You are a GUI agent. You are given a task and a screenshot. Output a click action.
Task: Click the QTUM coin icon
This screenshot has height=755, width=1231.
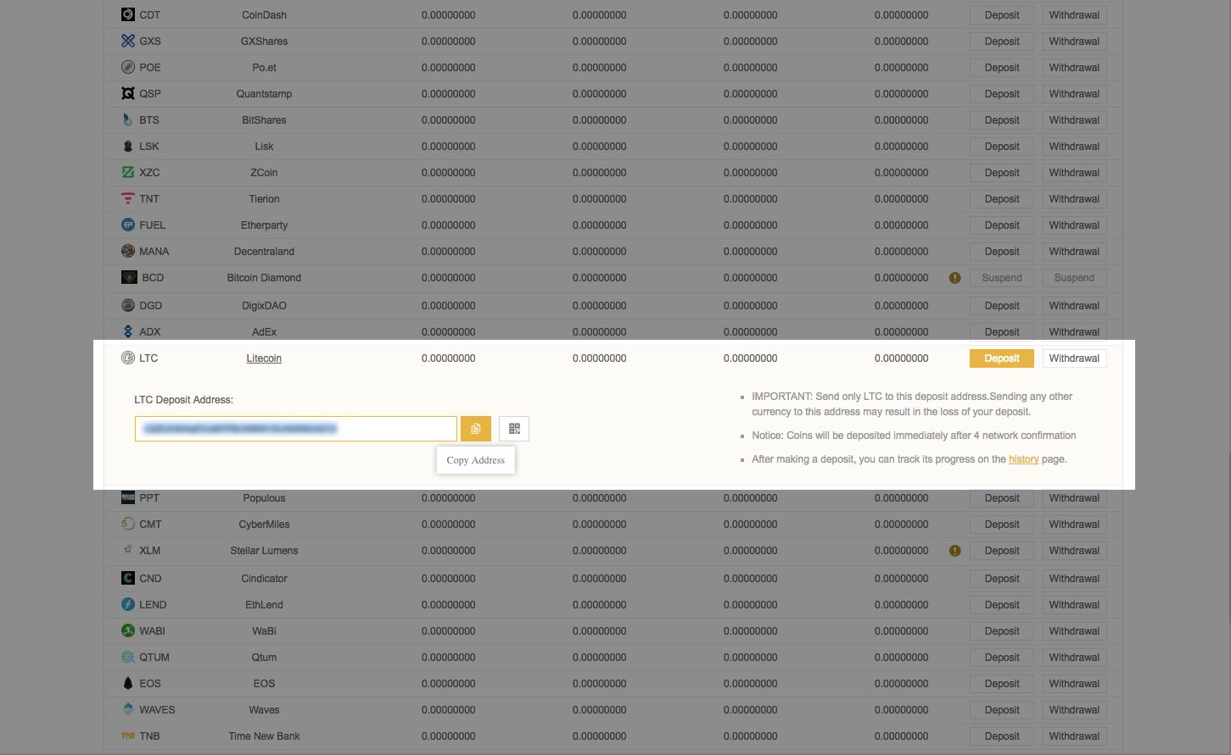pos(128,657)
